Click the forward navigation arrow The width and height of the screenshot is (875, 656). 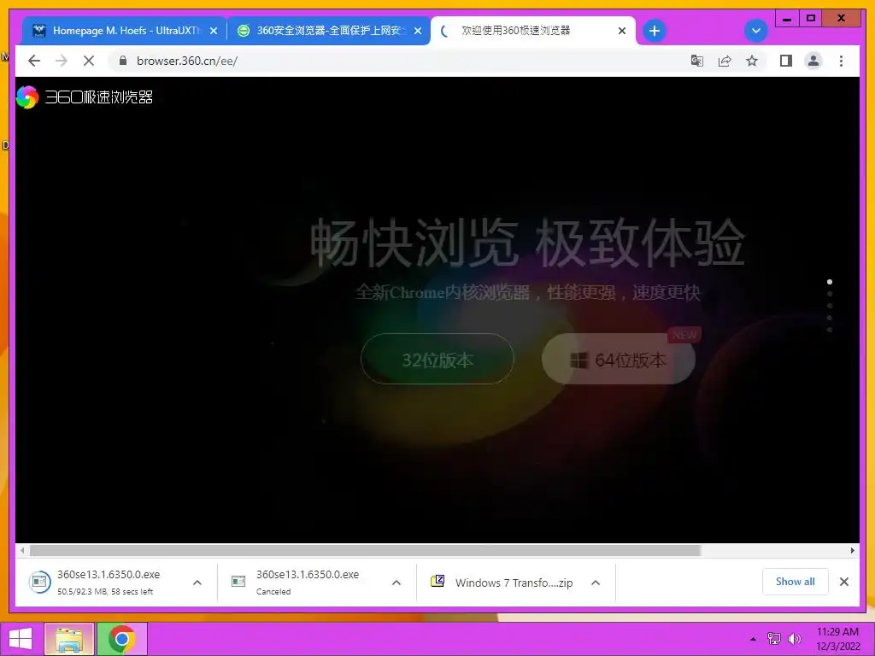[62, 61]
